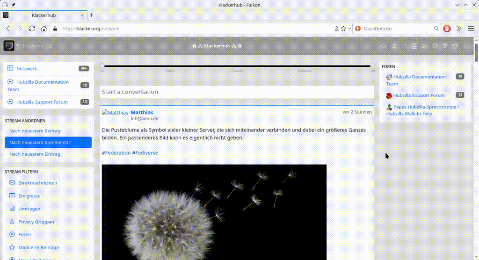Switch to the Klackerhub browser tab
479x260 pixels.
click(x=44, y=15)
